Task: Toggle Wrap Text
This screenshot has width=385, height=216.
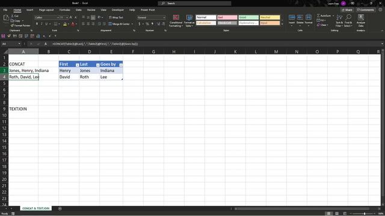Action: point(116,17)
